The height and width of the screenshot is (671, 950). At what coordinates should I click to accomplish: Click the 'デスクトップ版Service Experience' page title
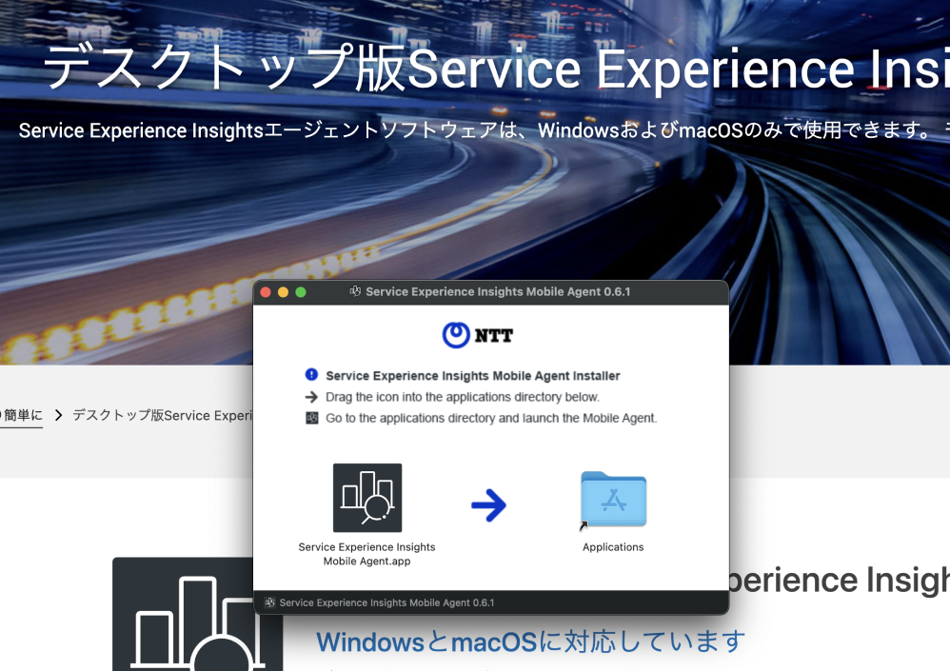click(x=496, y=68)
